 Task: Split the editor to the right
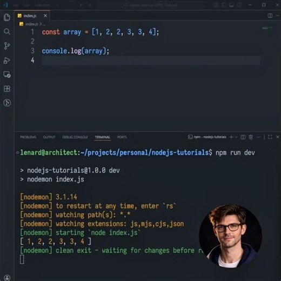click(270, 16)
